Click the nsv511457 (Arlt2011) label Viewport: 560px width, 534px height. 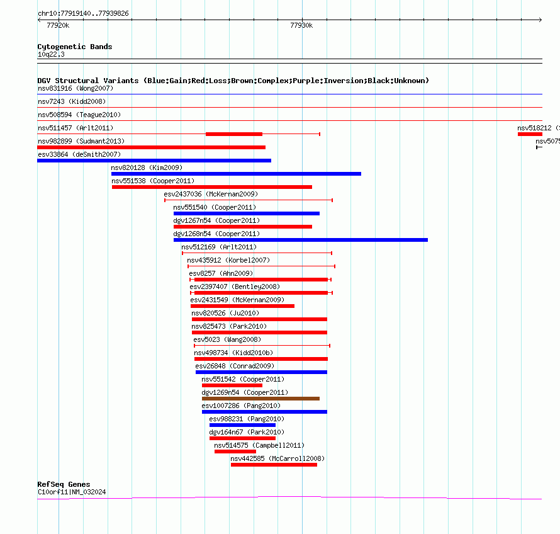click(x=76, y=128)
